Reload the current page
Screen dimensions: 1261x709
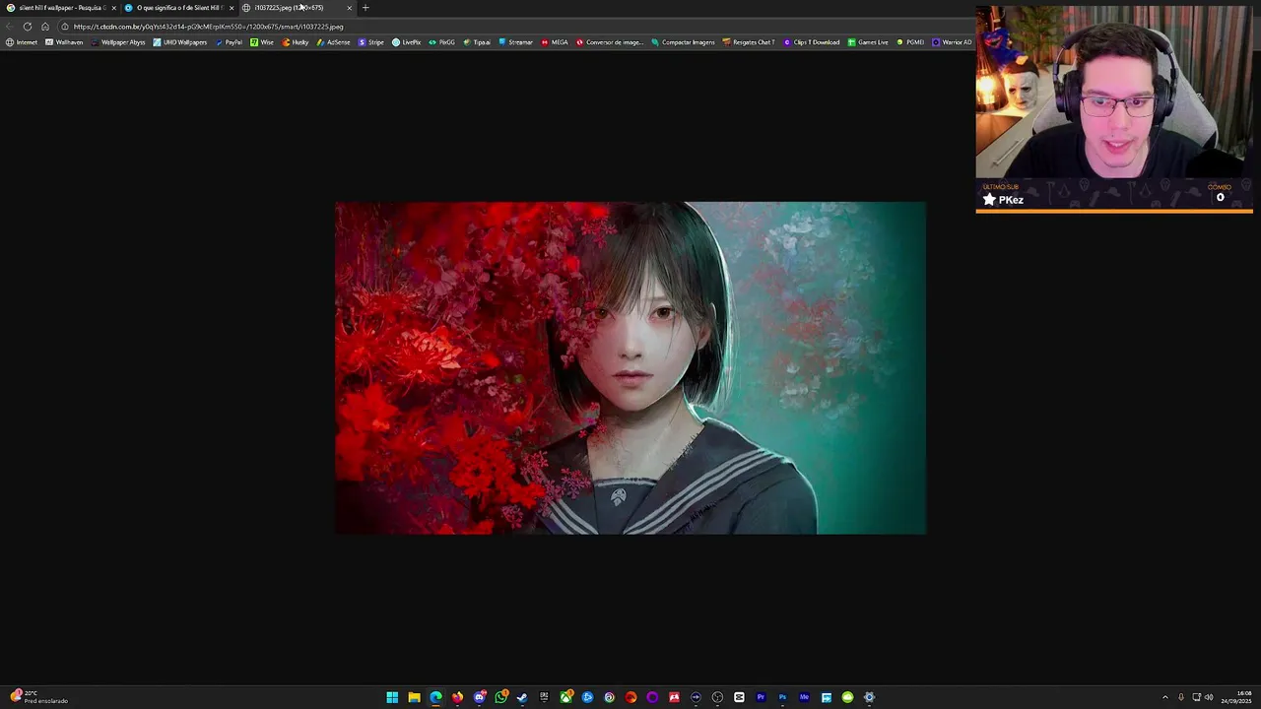click(28, 27)
